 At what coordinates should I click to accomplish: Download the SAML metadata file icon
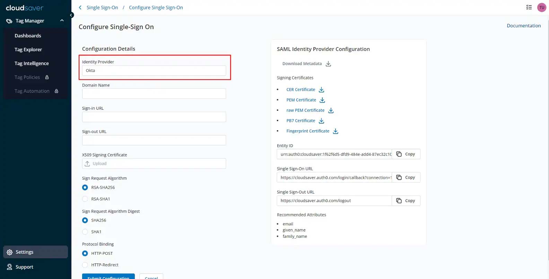[328, 64]
